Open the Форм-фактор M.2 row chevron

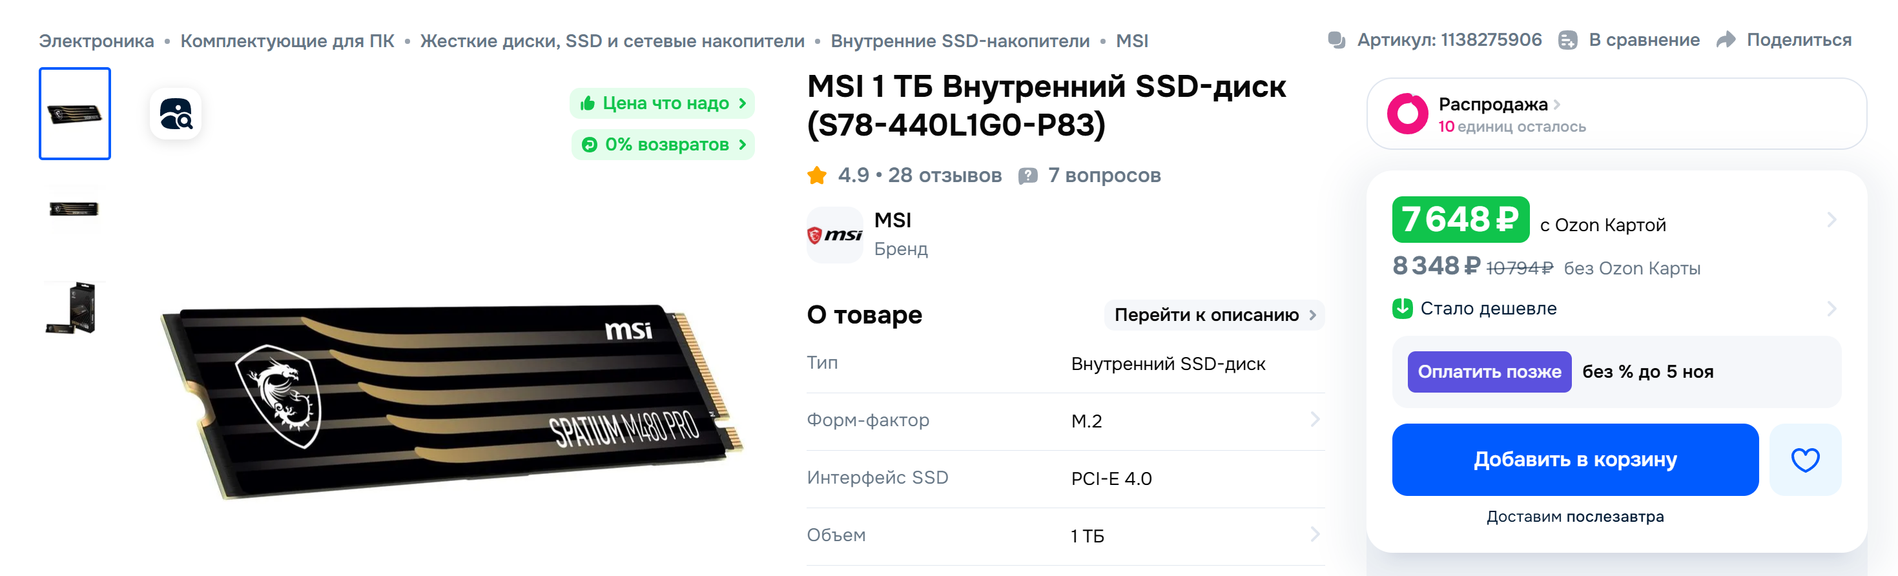pyautogui.click(x=1314, y=420)
